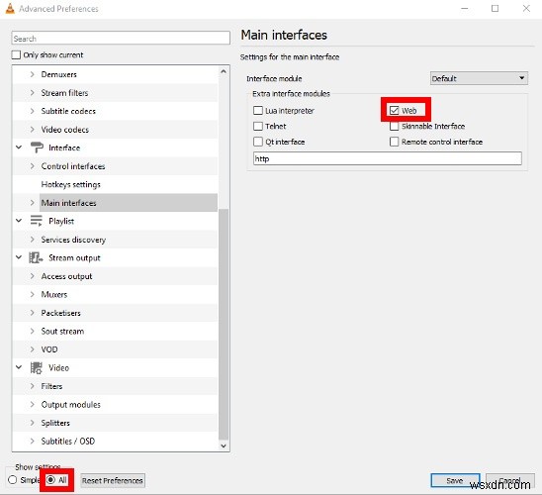
Task: Expand the Services discovery node
Action: tap(33, 240)
